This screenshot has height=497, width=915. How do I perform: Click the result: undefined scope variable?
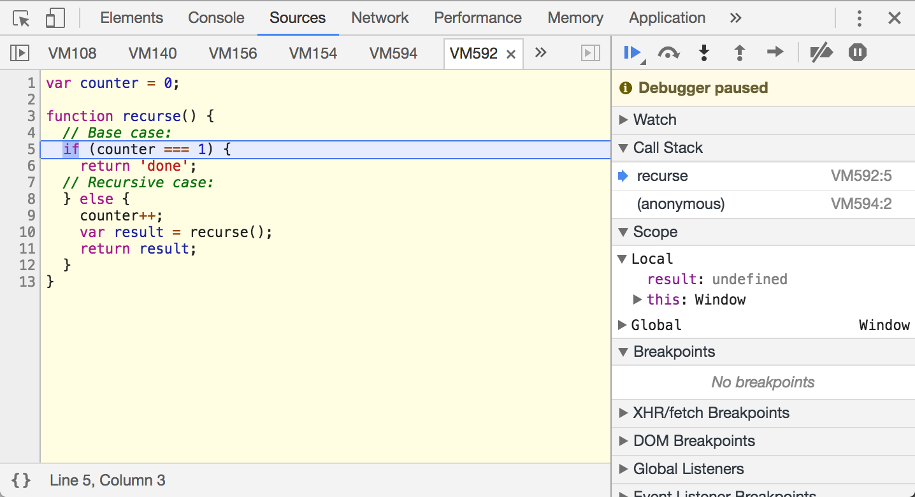pyautogui.click(x=717, y=279)
